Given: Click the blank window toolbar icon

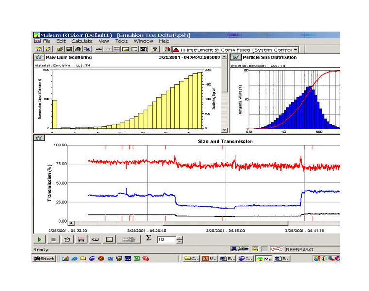Looking at the screenshot, I should (x=134, y=49).
